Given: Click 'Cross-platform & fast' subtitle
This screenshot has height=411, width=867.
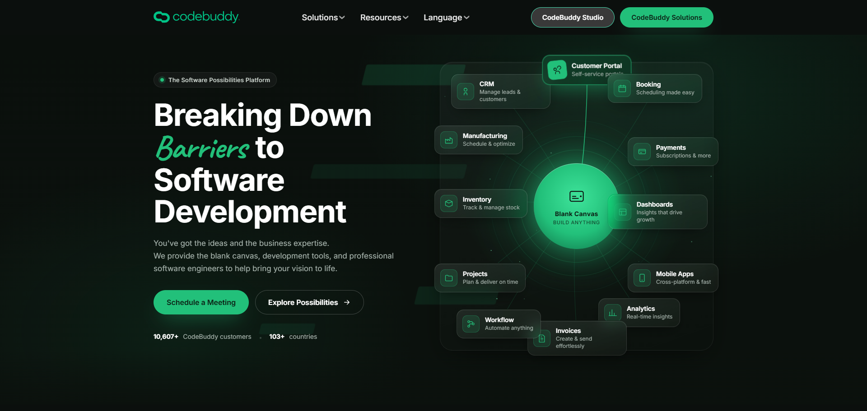Looking at the screenshot, I should pyautogui.click(x=683, y=282).
